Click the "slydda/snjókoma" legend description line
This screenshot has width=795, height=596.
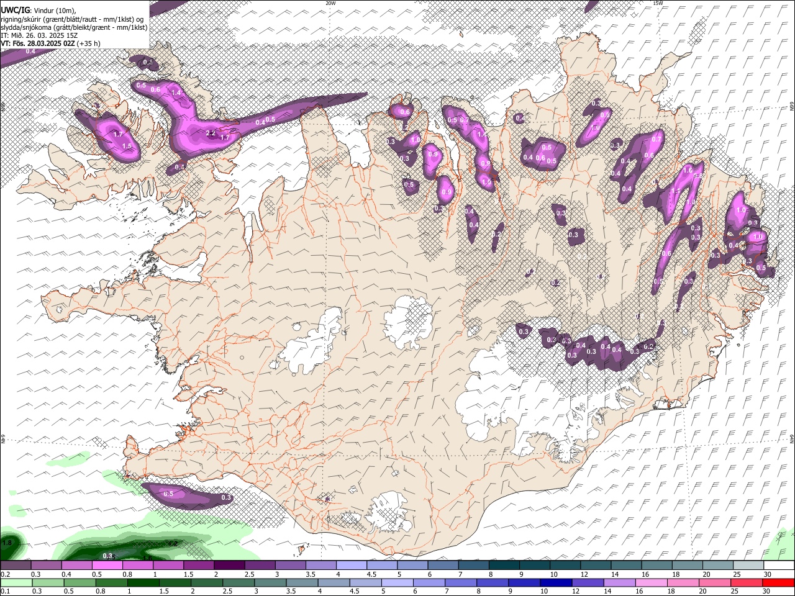coord(74,27)
